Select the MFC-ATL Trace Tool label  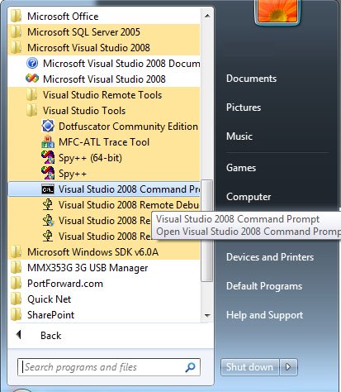pos(104,142)
